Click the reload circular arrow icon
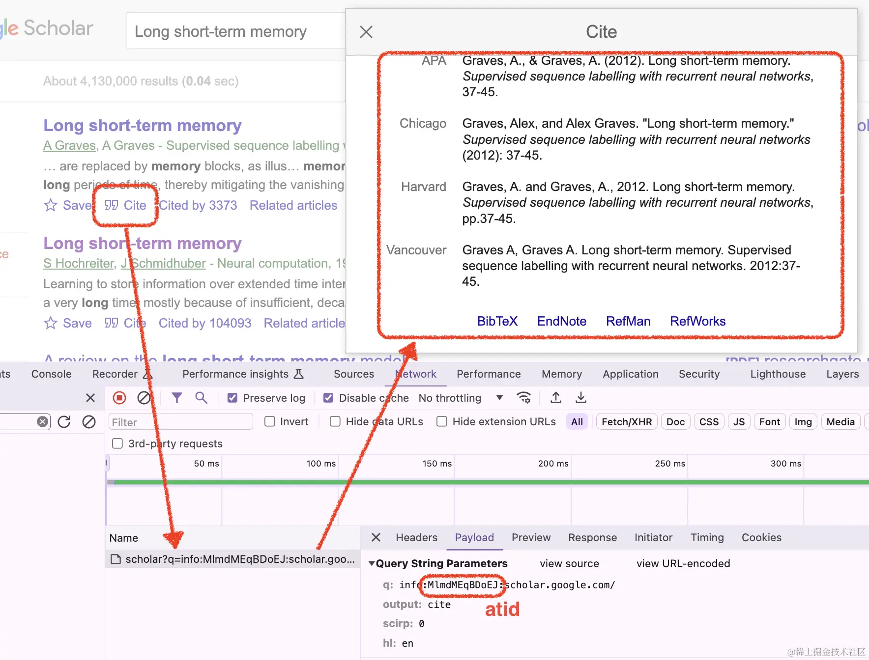869x660 pixels. tap(64, 422)
